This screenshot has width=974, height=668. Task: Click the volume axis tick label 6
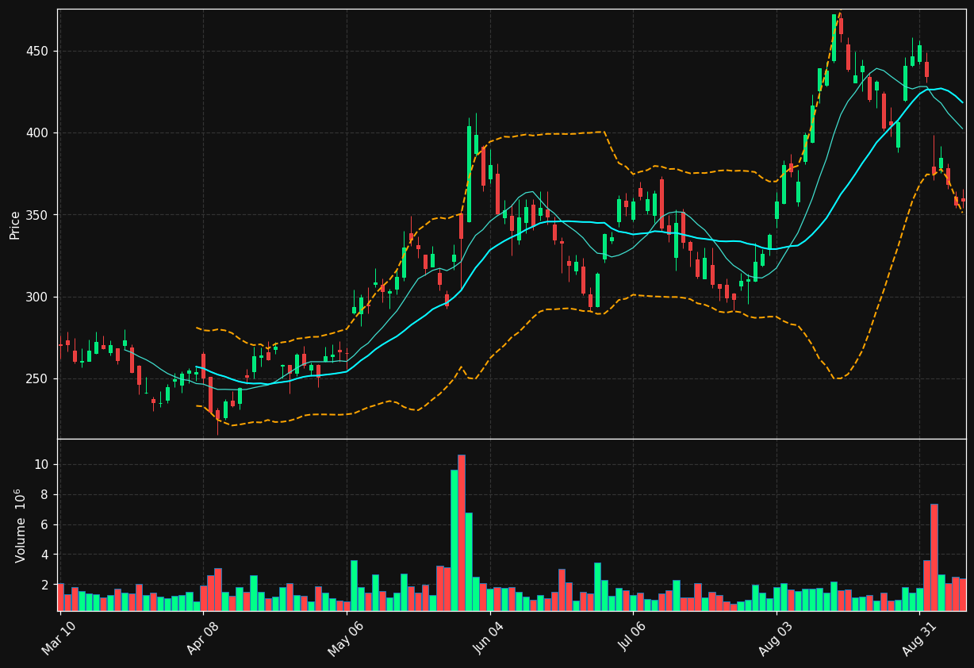click(x=44, y=524)
